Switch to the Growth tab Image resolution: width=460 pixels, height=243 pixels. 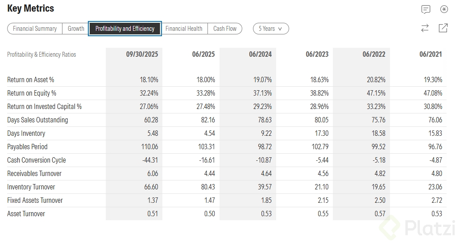pos(76,29)
